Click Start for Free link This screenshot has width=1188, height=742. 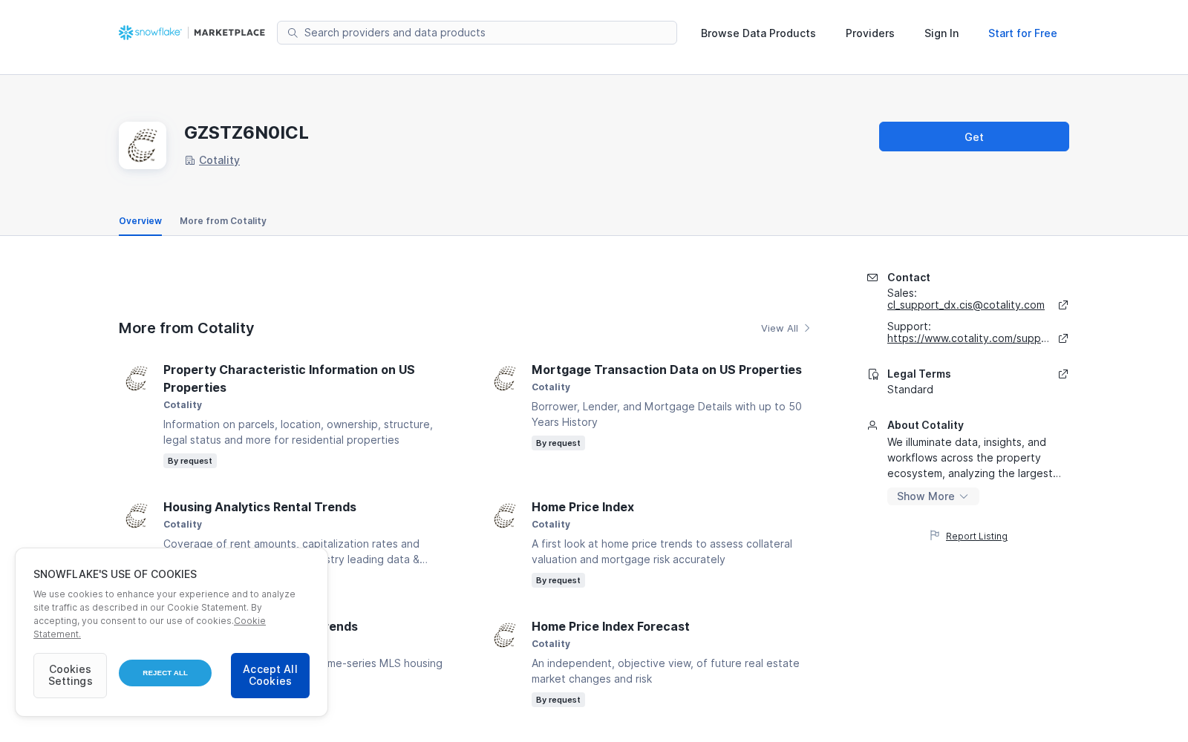tap(1022, 33)
